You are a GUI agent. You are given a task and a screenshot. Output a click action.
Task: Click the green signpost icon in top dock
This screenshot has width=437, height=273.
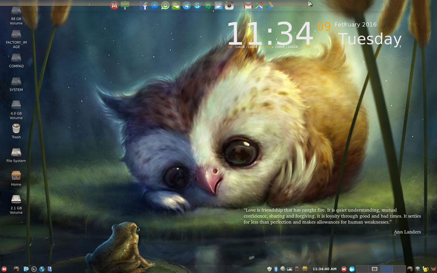click(125, 5)
